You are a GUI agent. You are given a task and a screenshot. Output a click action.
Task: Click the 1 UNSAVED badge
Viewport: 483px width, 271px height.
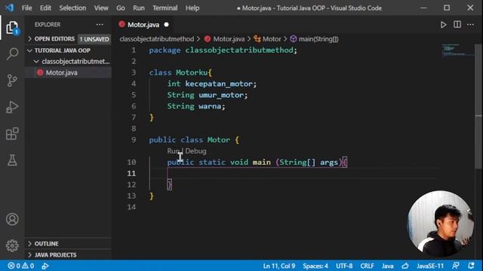pyautogui.click(x=94, y=39)
